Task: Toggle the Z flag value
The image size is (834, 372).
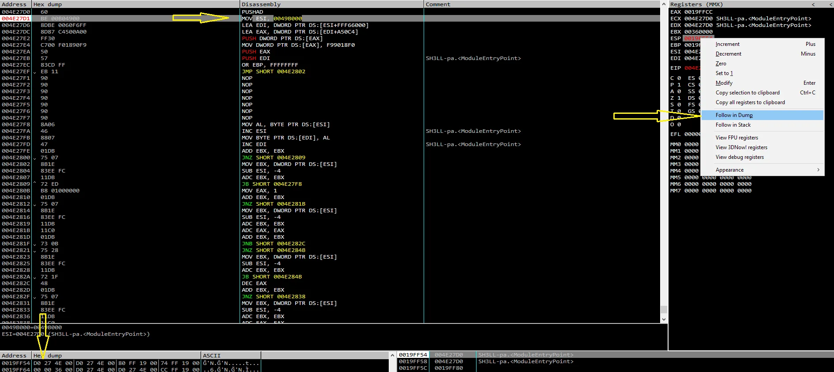Action: tap(679, 98)
